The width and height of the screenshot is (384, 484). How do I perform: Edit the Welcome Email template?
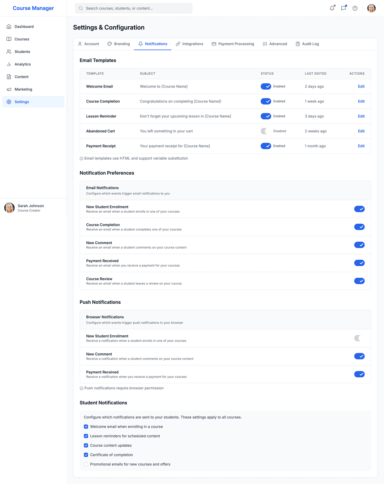point(361,86)
